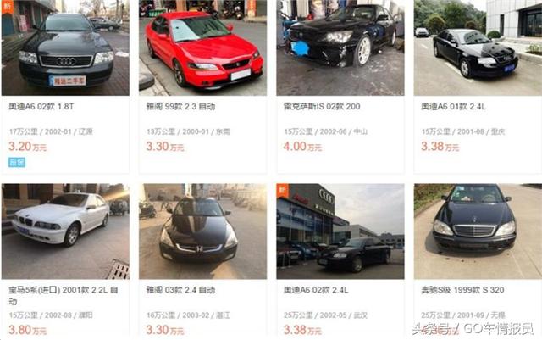This screenshot has height=340, width=542.
Task: Click the 雷克萨斯IS 02款 200 title link
Action: [x=322, y=107]
